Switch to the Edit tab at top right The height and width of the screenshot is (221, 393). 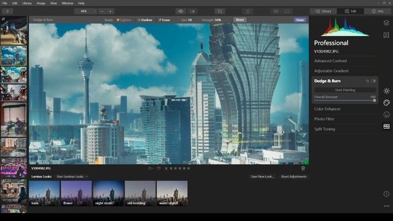click(350, 11)
